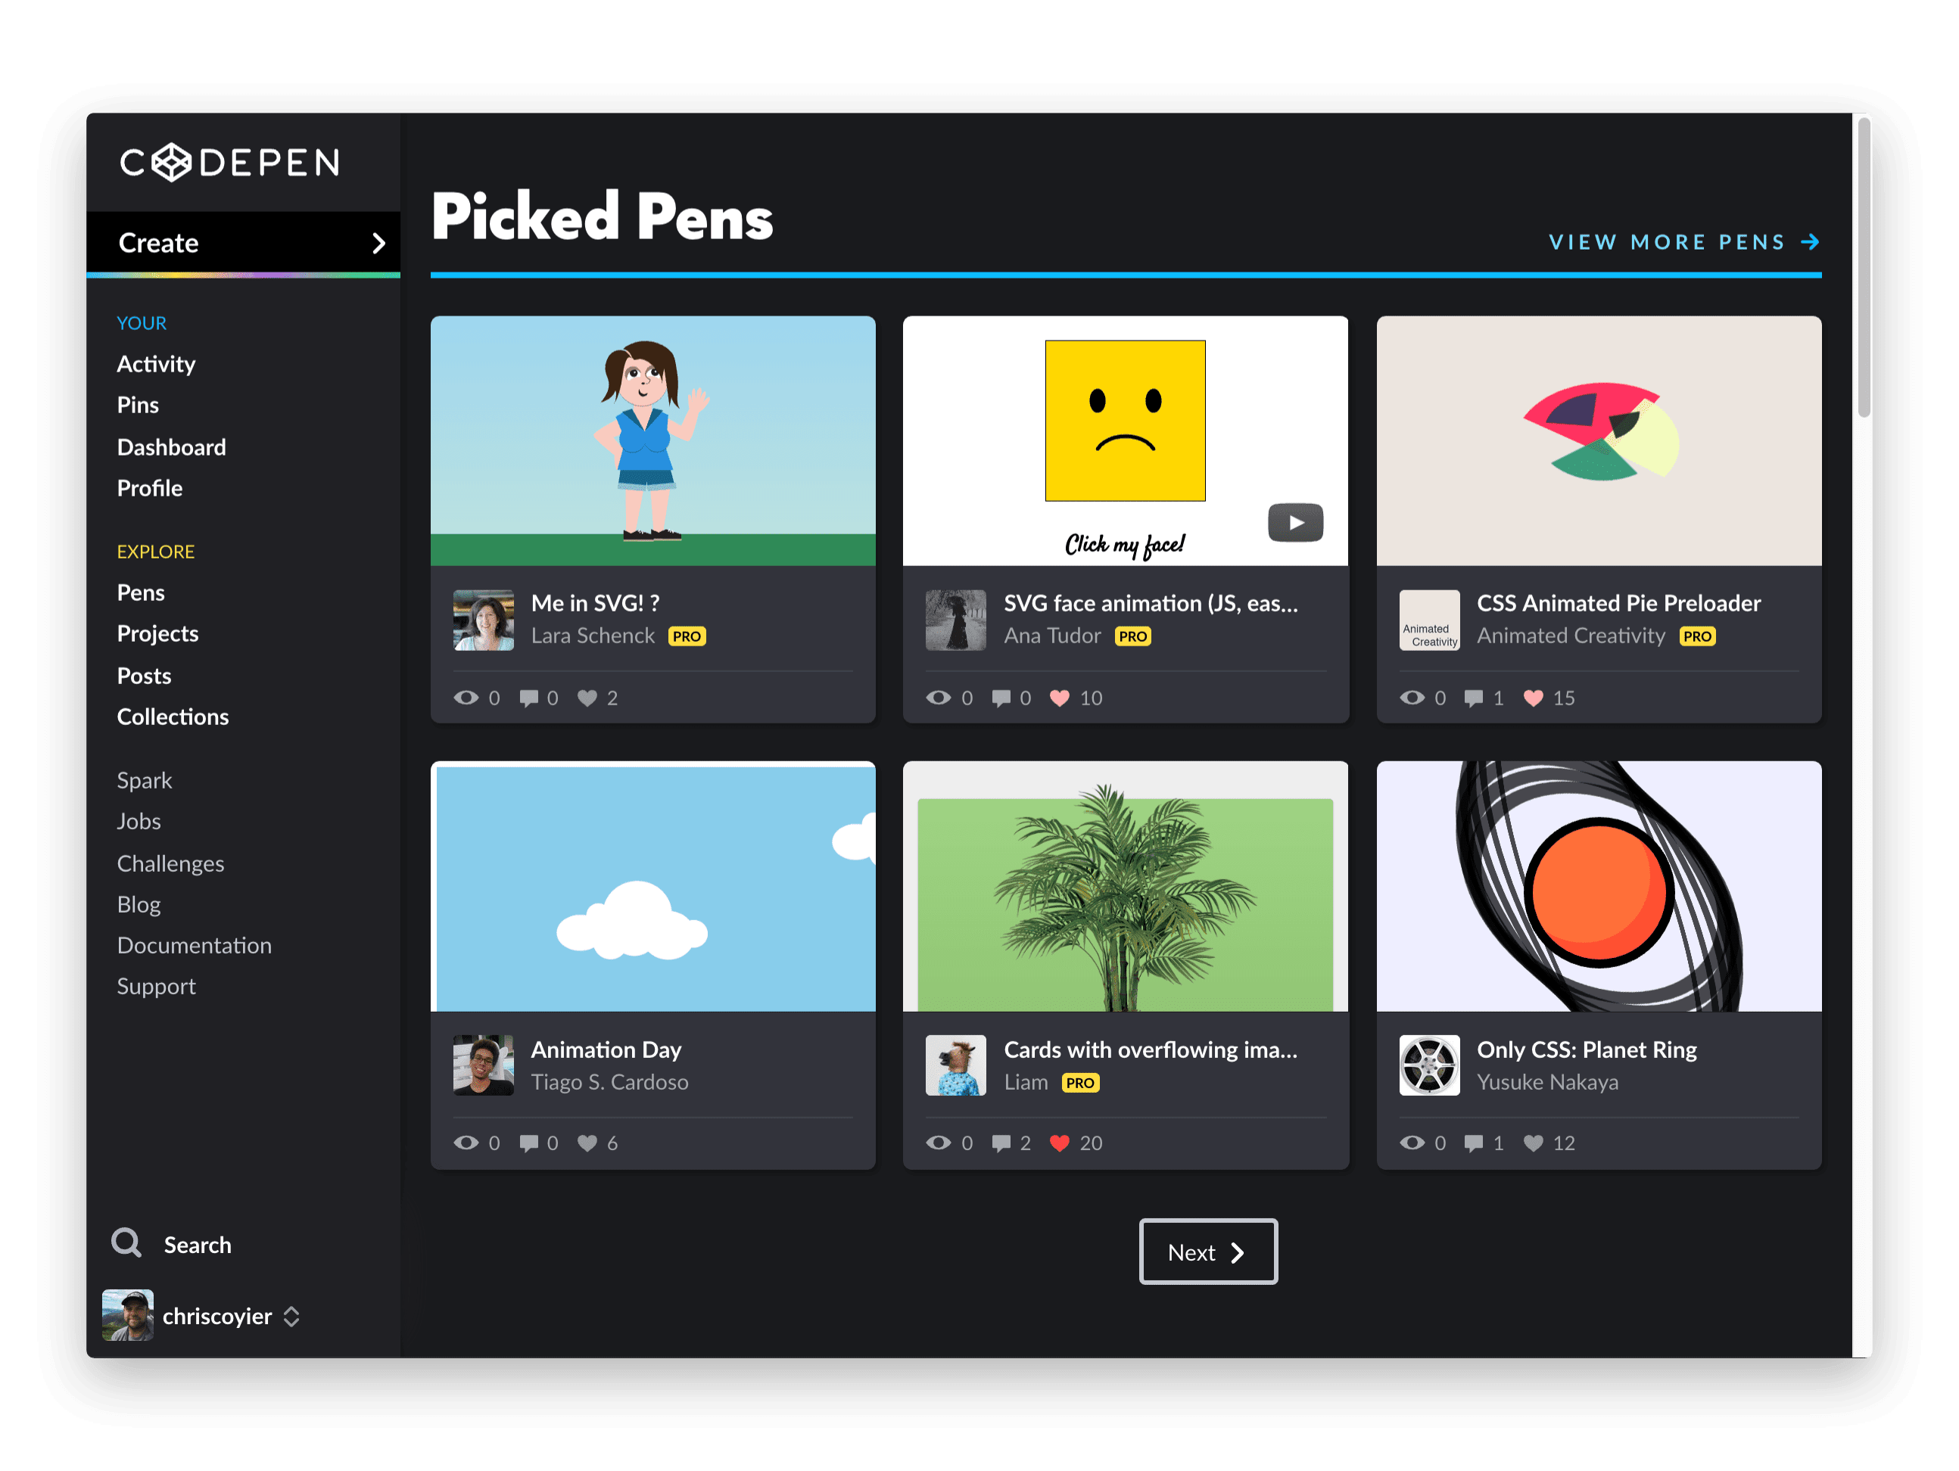
Task: Follow the View More Pens link
Action: pyautogui.click(x=1683, y=241)
